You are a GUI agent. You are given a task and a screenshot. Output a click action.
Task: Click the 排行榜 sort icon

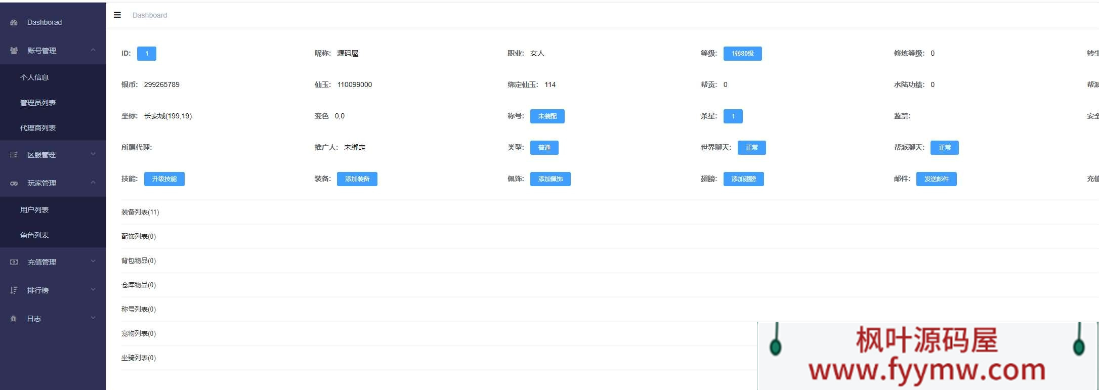point(14,290)
